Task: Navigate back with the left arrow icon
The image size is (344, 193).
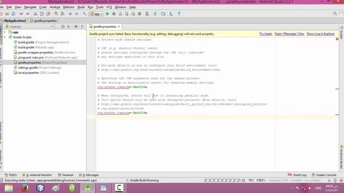Action: point(70,14)
